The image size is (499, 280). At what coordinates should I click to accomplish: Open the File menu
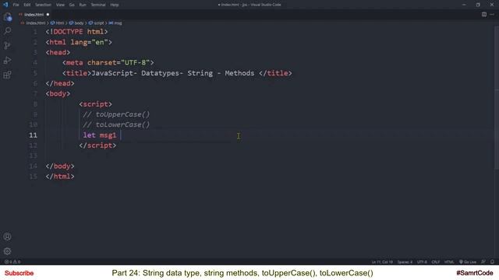tap(16, 5)
